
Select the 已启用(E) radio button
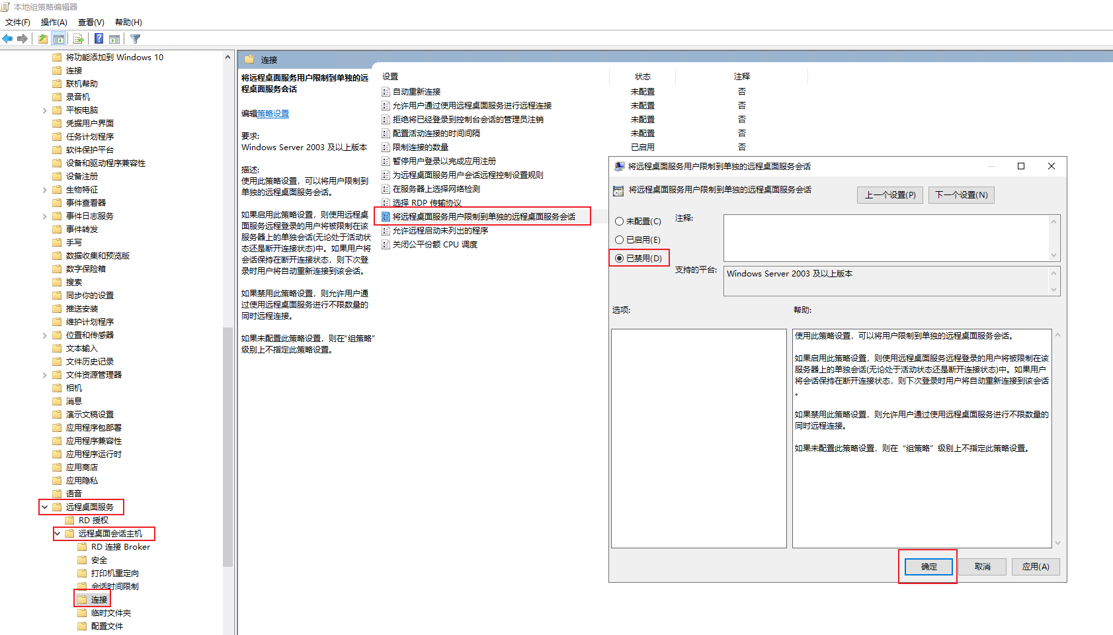620,240
